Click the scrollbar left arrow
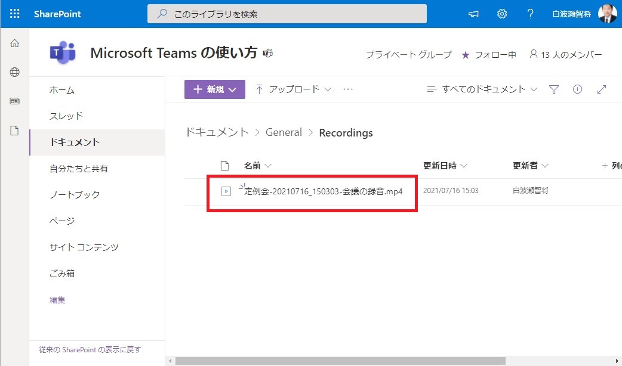This screenshot has width=622, height=366. 170,361
